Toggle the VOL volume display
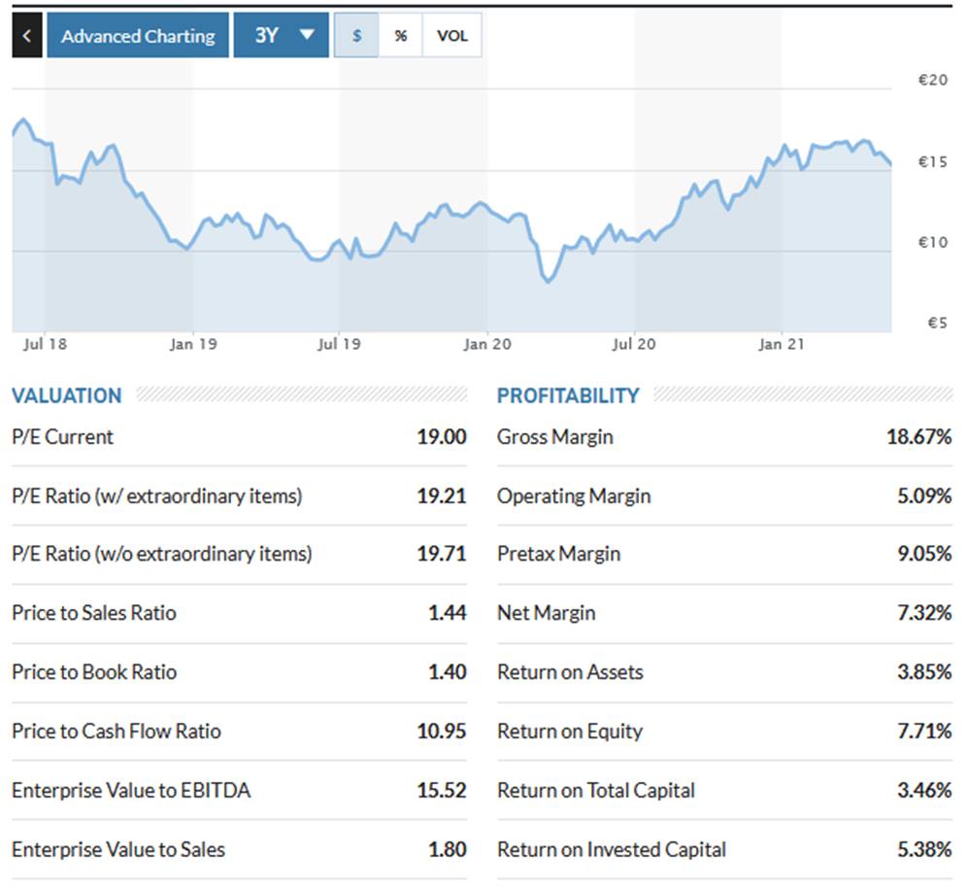968x887 pixels. [451, 36]
